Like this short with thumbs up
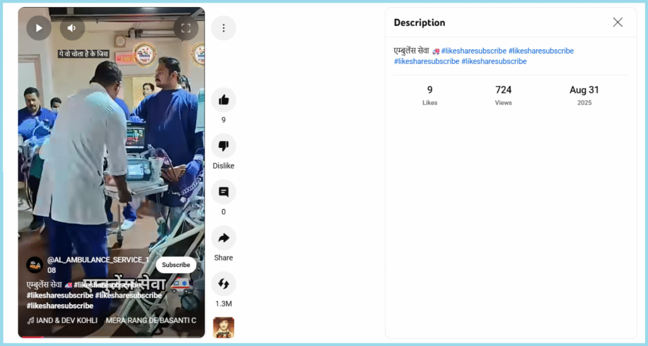Viewport: 648px width, 346px height. point(223,100)
